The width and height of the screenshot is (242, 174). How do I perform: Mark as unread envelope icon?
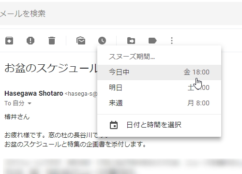click(x=81, y=41)
